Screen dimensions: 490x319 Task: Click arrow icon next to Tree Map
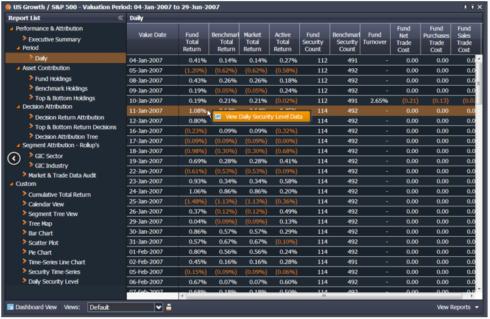[24, 223]
